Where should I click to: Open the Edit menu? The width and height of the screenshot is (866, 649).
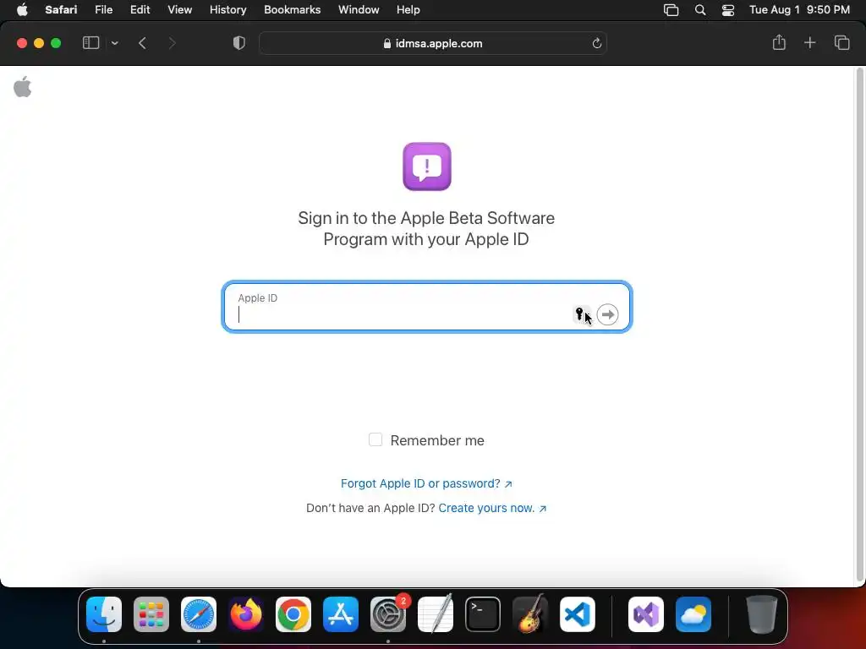[140, 10]
